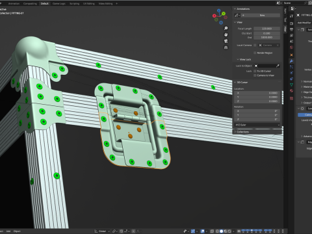This screenshot has width=312, height=234.
Task: Click the red X axis on the navigation gizmo
Action: pyautogui.click(x=214, y=16)
